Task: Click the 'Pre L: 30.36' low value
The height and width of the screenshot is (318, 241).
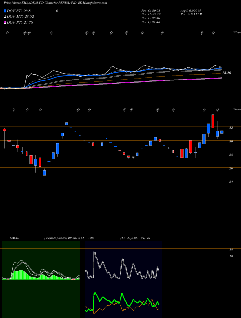Action: pyautogui.click(x=151, y=18)
